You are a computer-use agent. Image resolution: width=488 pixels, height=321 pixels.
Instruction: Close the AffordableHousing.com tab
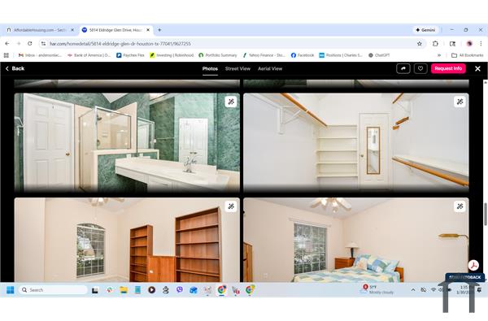[72, 30]
